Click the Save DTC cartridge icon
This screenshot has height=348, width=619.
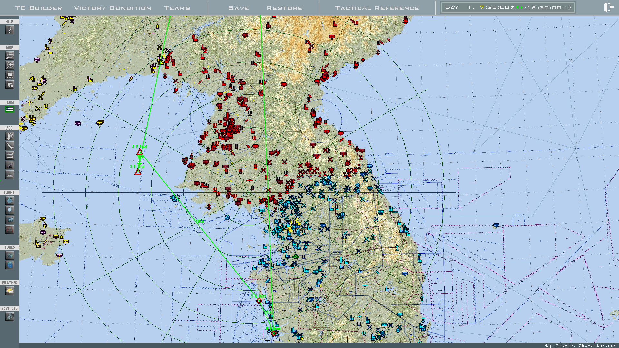click(10, 317)
